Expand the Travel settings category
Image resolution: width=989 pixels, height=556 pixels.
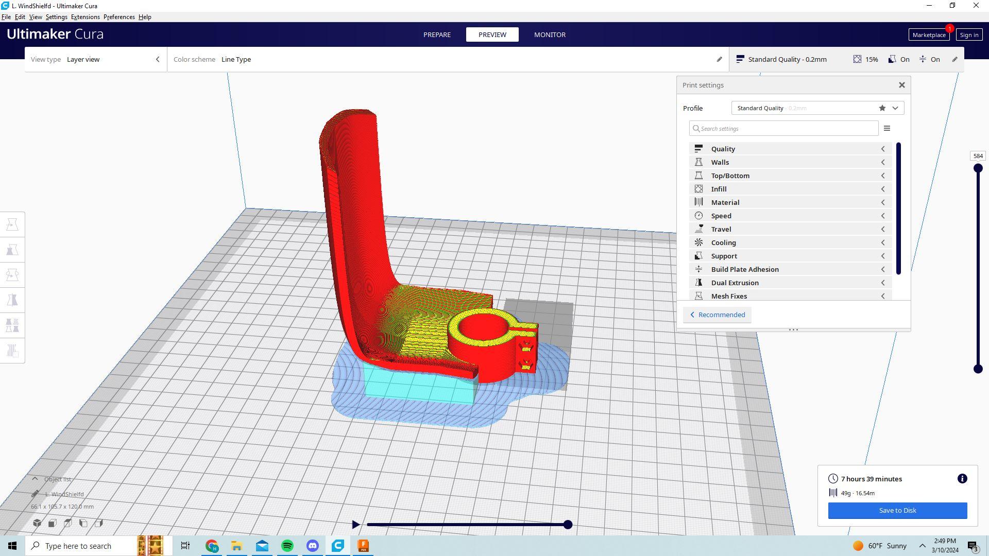pos(790,229)
